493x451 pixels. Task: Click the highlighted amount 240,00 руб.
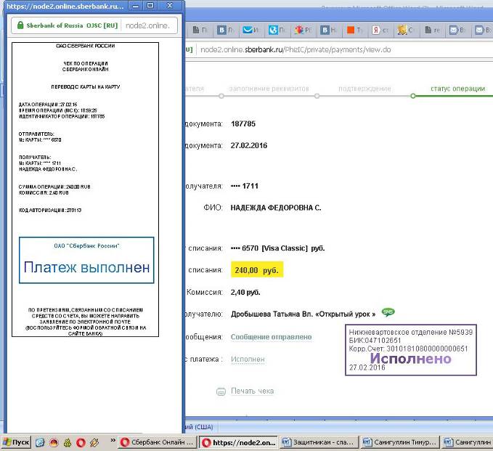(x=257, y=270)
